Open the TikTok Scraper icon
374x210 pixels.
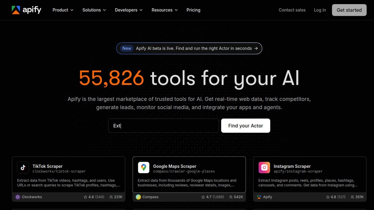(x=23, y=168)
